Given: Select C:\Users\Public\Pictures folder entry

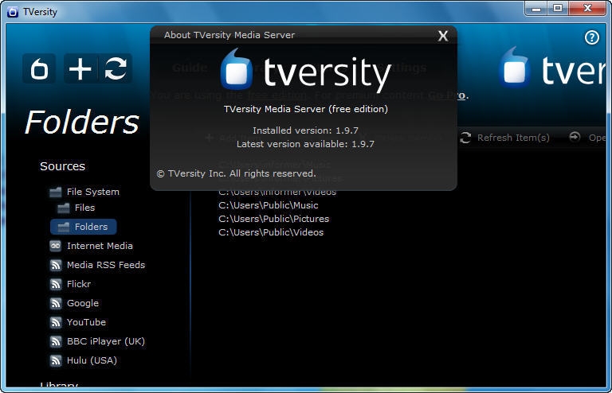Looking at the screenshot, I should click(x=273, y=219).
